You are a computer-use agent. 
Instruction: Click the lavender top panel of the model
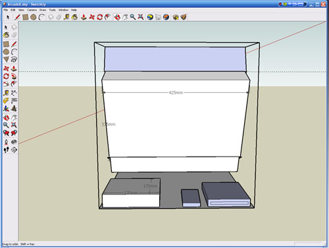click(x=175, y=59)
